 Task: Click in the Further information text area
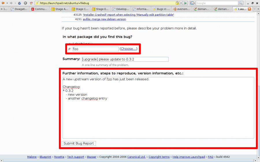coord(158,108)
